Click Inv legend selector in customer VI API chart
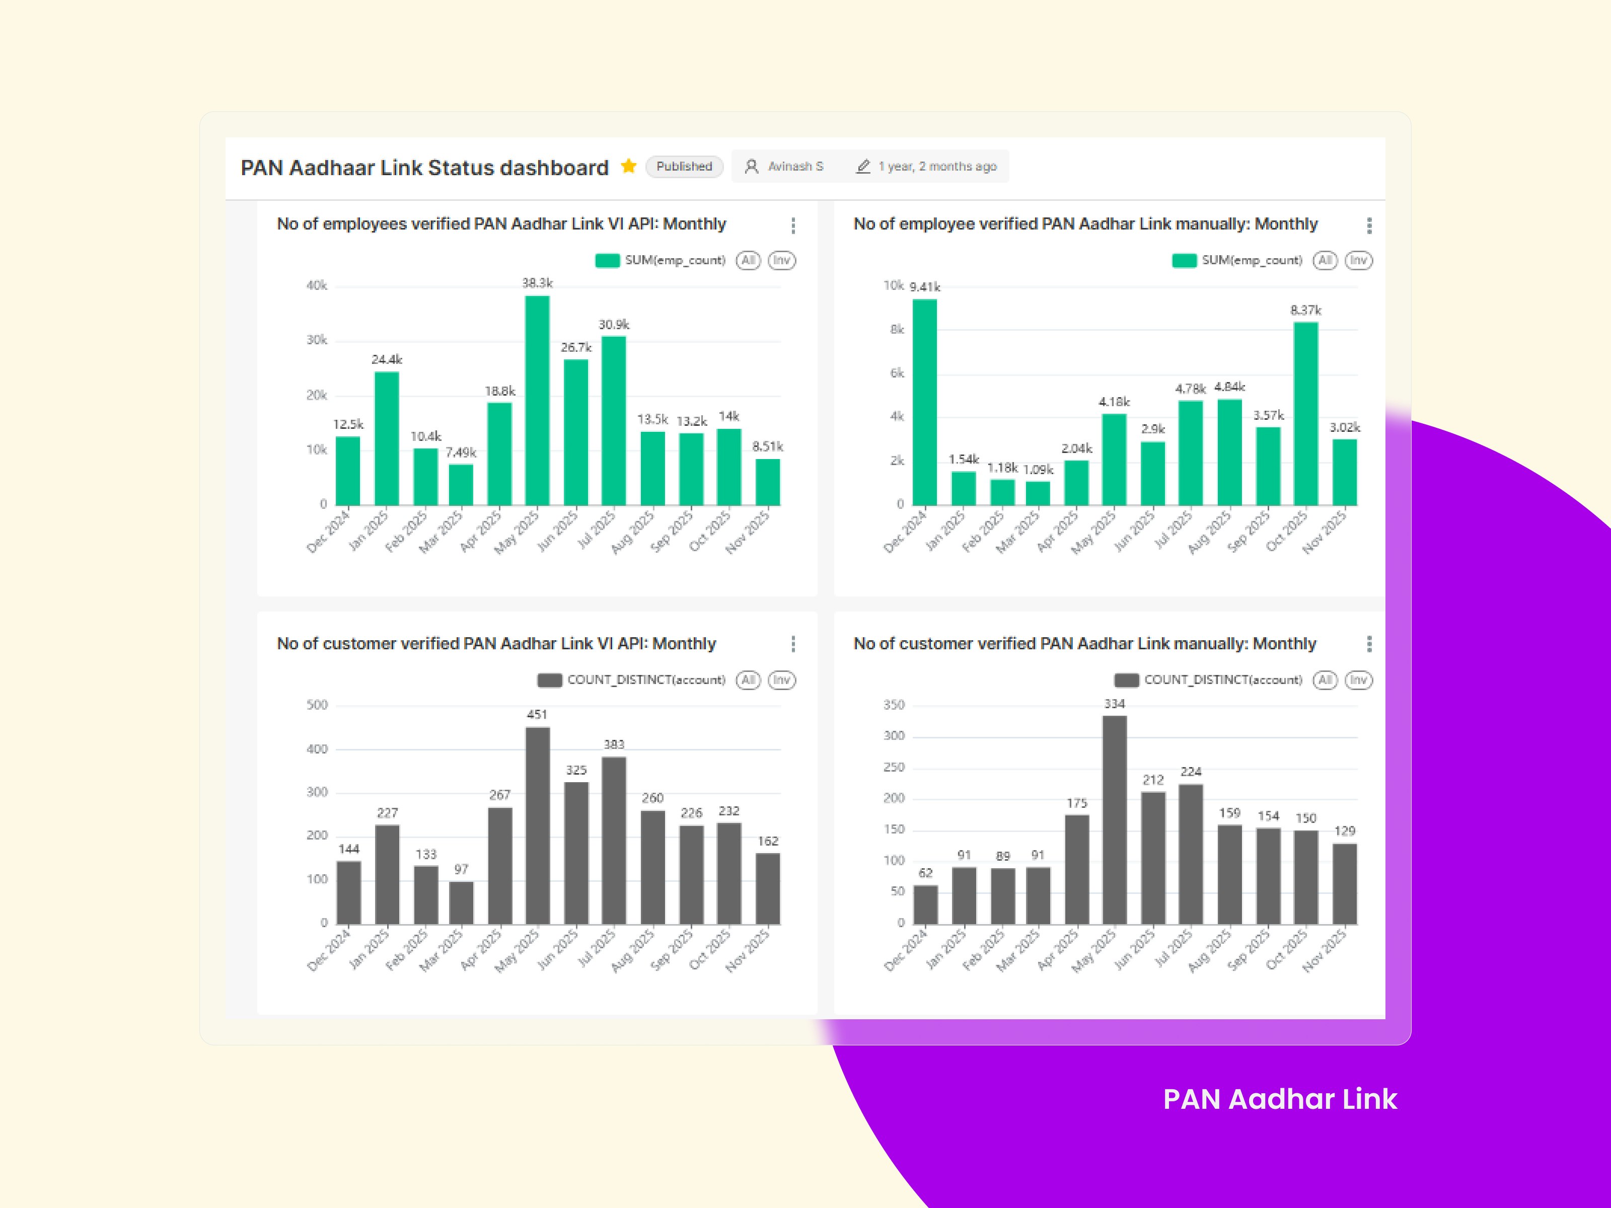The width and height of the screenshot is (1611, 1208). click(781, 680)
